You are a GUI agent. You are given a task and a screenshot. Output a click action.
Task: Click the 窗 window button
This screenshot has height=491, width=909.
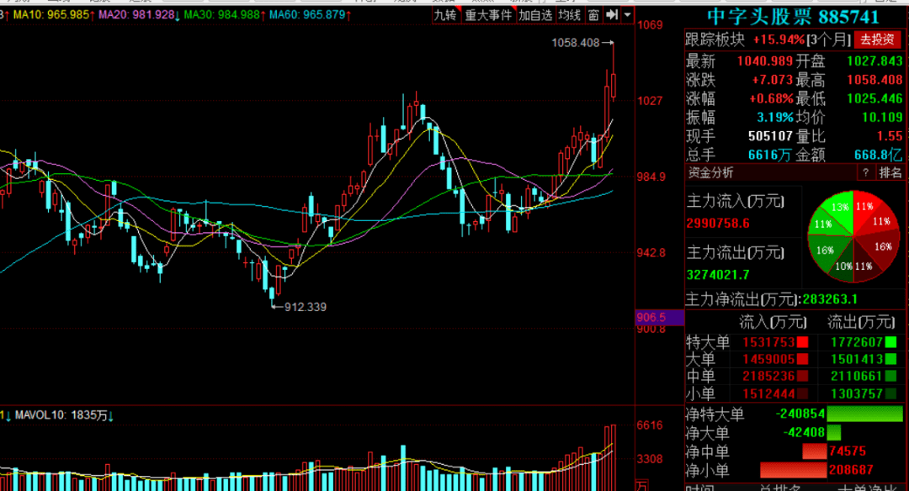pos(593,15)
